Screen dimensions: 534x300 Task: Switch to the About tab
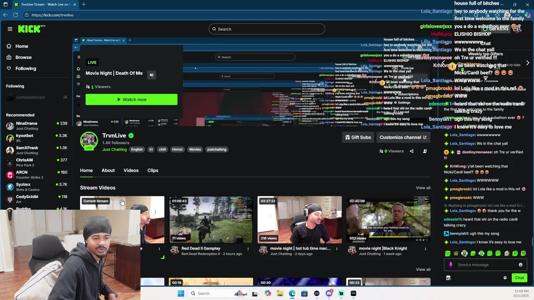coord(108,170)
